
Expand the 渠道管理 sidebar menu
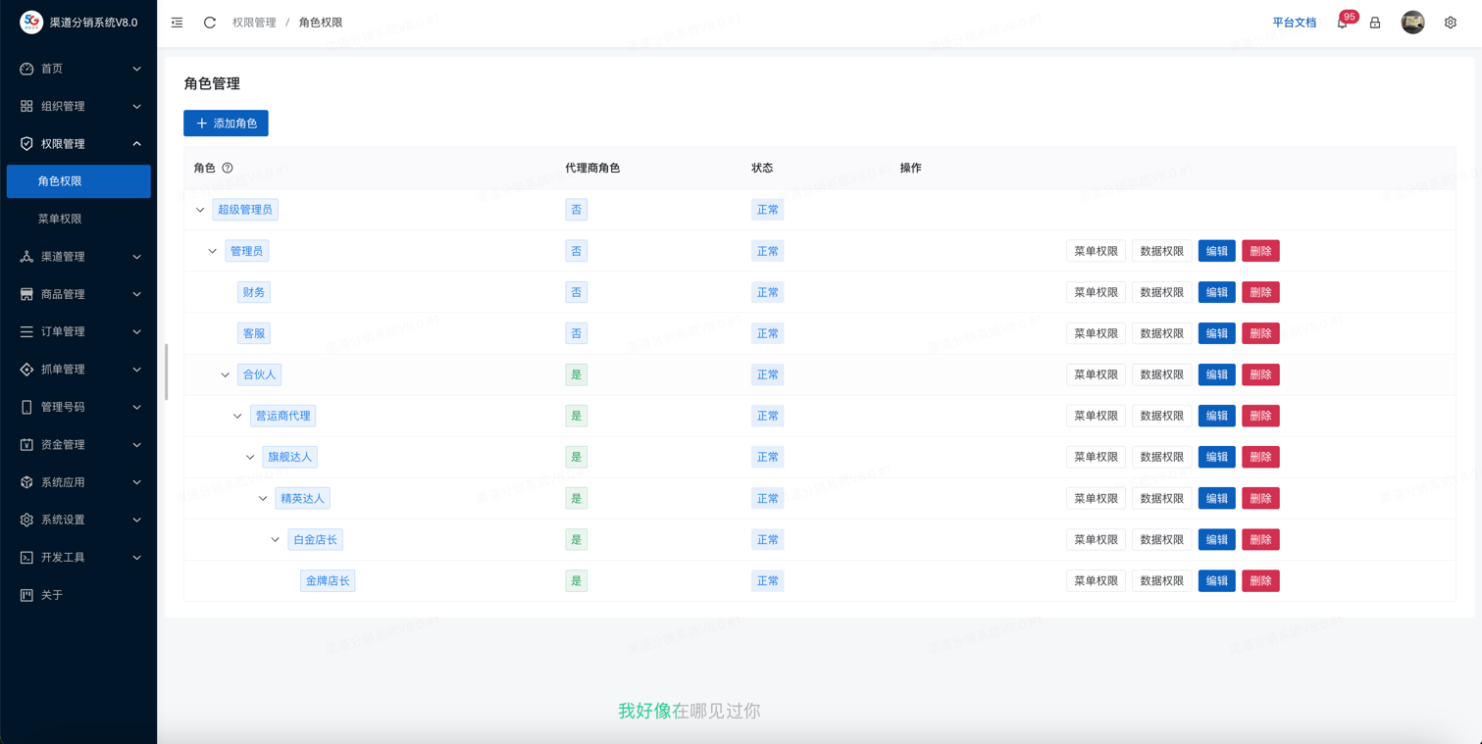tap(78, 257)
